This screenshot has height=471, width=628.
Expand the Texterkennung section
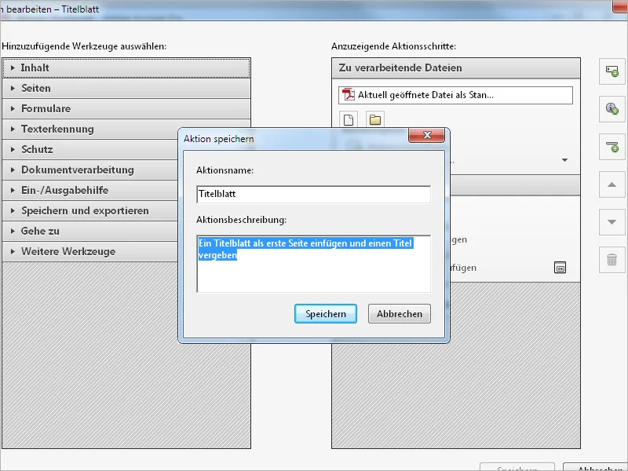coord(90,129)
